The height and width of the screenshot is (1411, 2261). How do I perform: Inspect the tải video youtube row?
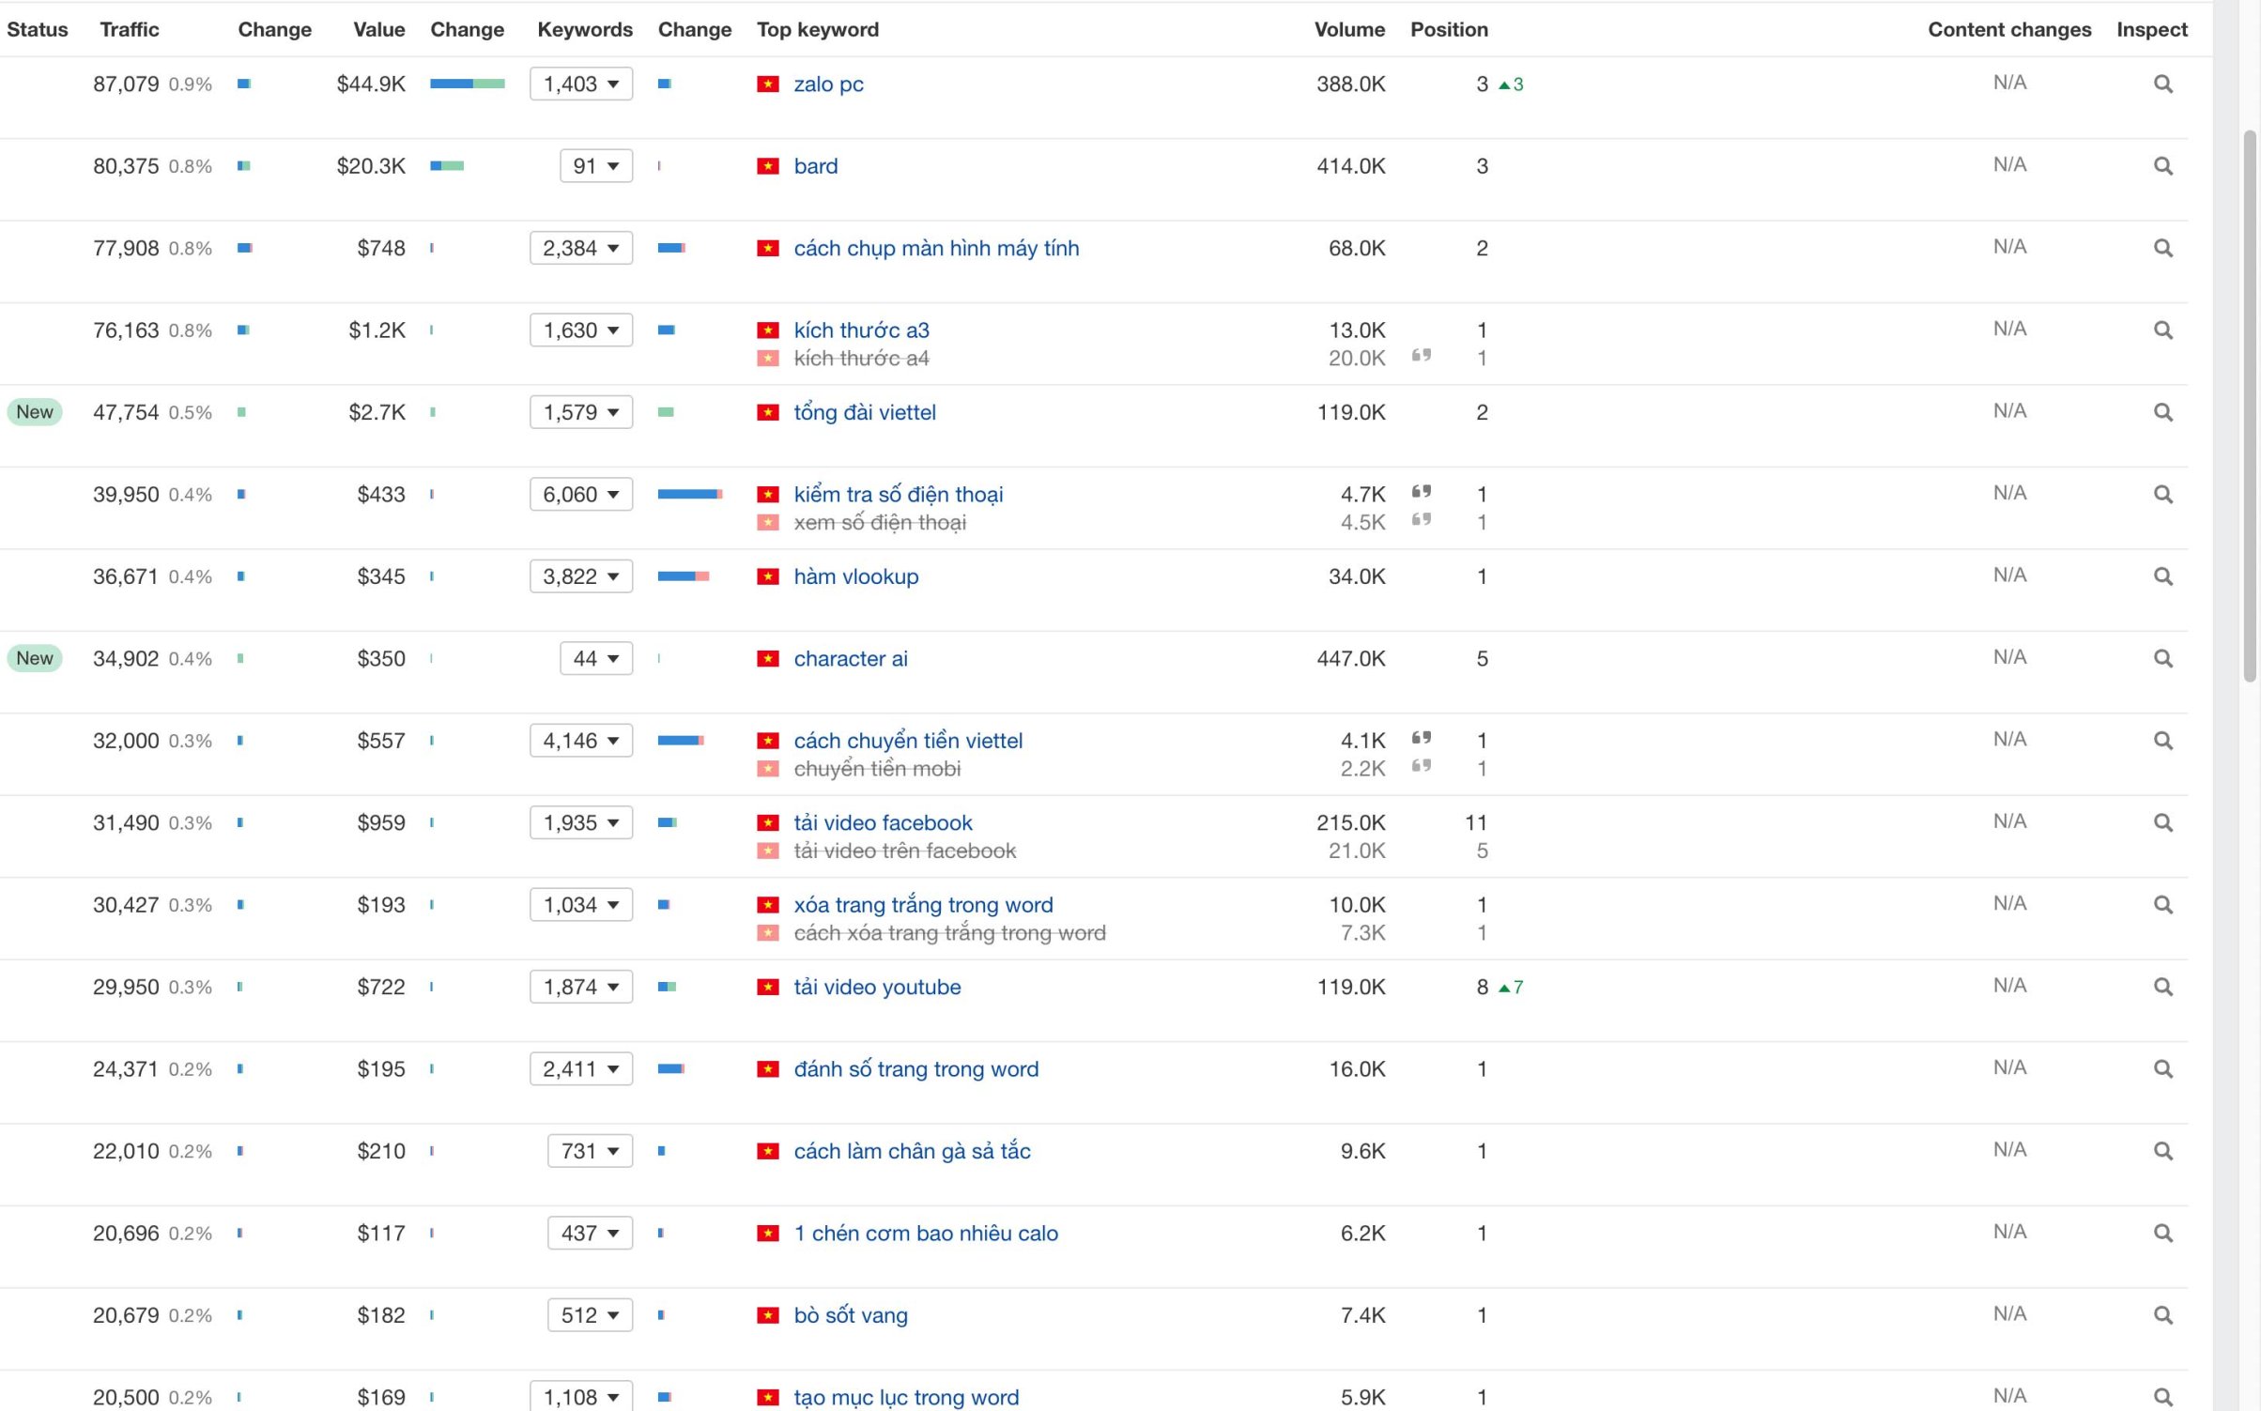click(2162, 988)
